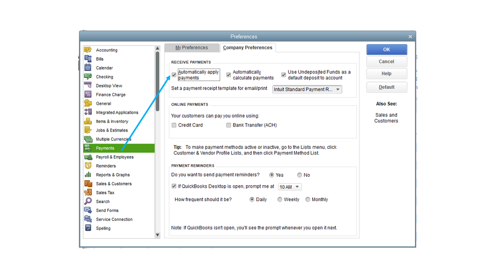Select the Jobs & Estimates icon
Screen dimensions: 496x279
tap(88, 130)
